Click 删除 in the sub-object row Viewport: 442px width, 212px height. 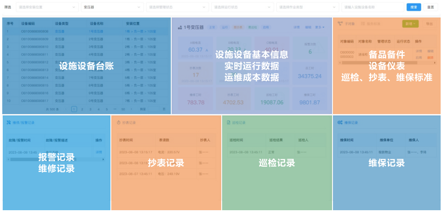pyautogui.click(x=430, y=57)
